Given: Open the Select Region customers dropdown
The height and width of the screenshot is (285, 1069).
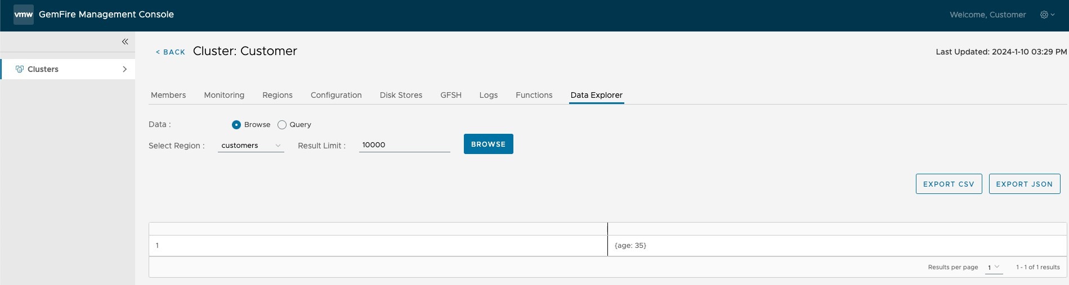Looking at the screenshot, I should tap(251, 146).
